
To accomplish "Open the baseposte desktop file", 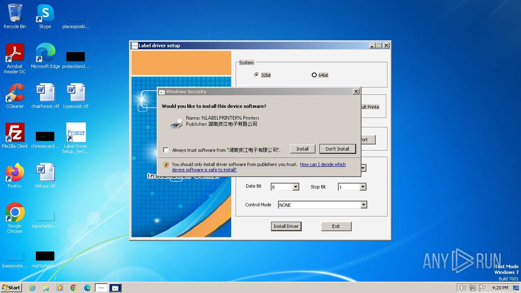I will click(15, 259).
